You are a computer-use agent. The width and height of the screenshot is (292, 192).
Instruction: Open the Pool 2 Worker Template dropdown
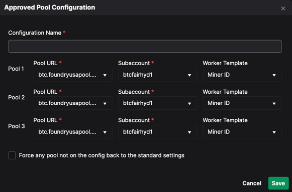(242, 103)
